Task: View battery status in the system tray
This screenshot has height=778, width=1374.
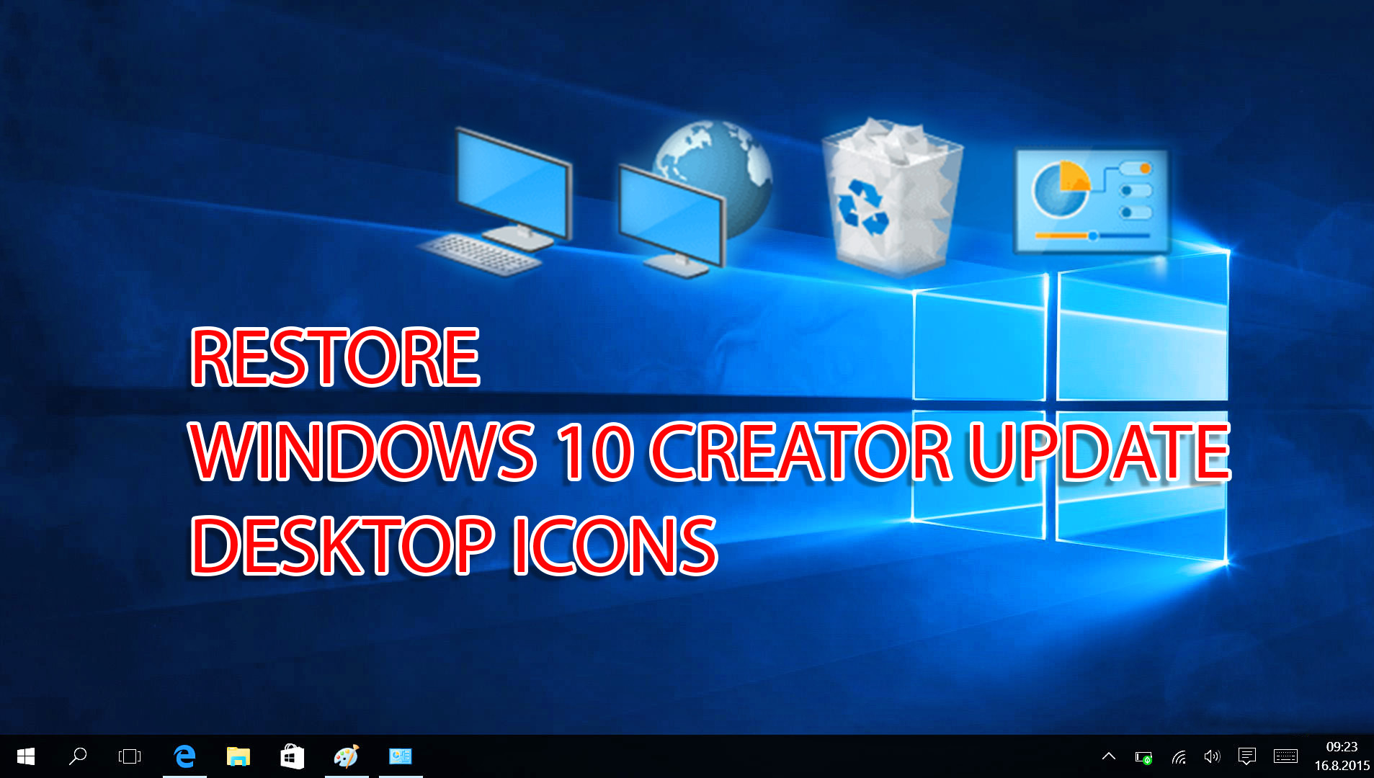Action: pos(1143,756)
